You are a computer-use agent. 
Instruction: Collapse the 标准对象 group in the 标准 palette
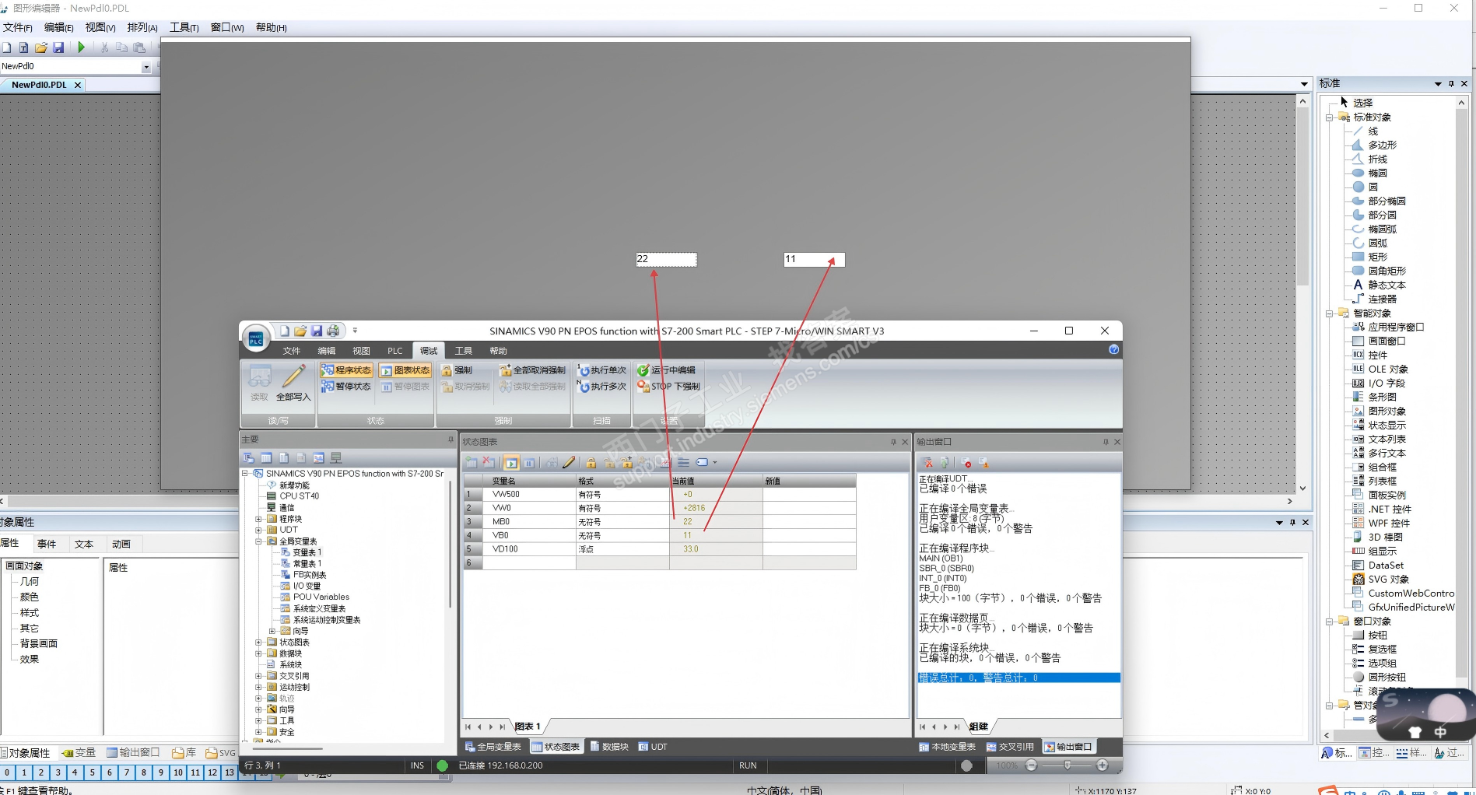1330,117
